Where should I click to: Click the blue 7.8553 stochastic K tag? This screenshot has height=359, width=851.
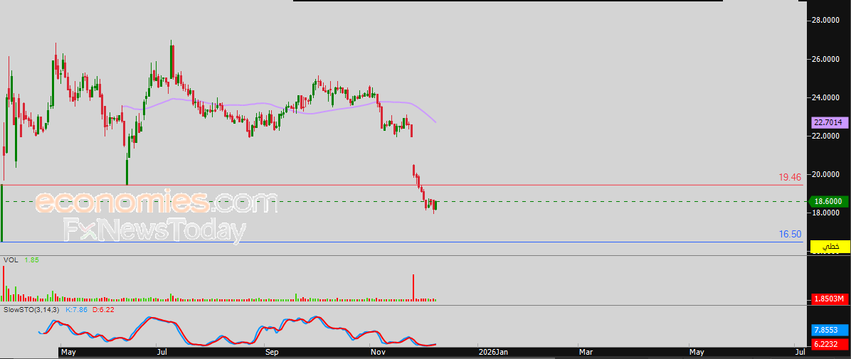(830, 330)
